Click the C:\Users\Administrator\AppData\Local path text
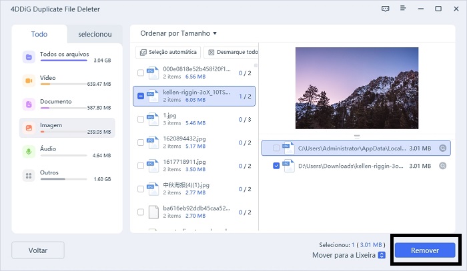The height and width of the screenshot is (271, 467). click(352, 148)
